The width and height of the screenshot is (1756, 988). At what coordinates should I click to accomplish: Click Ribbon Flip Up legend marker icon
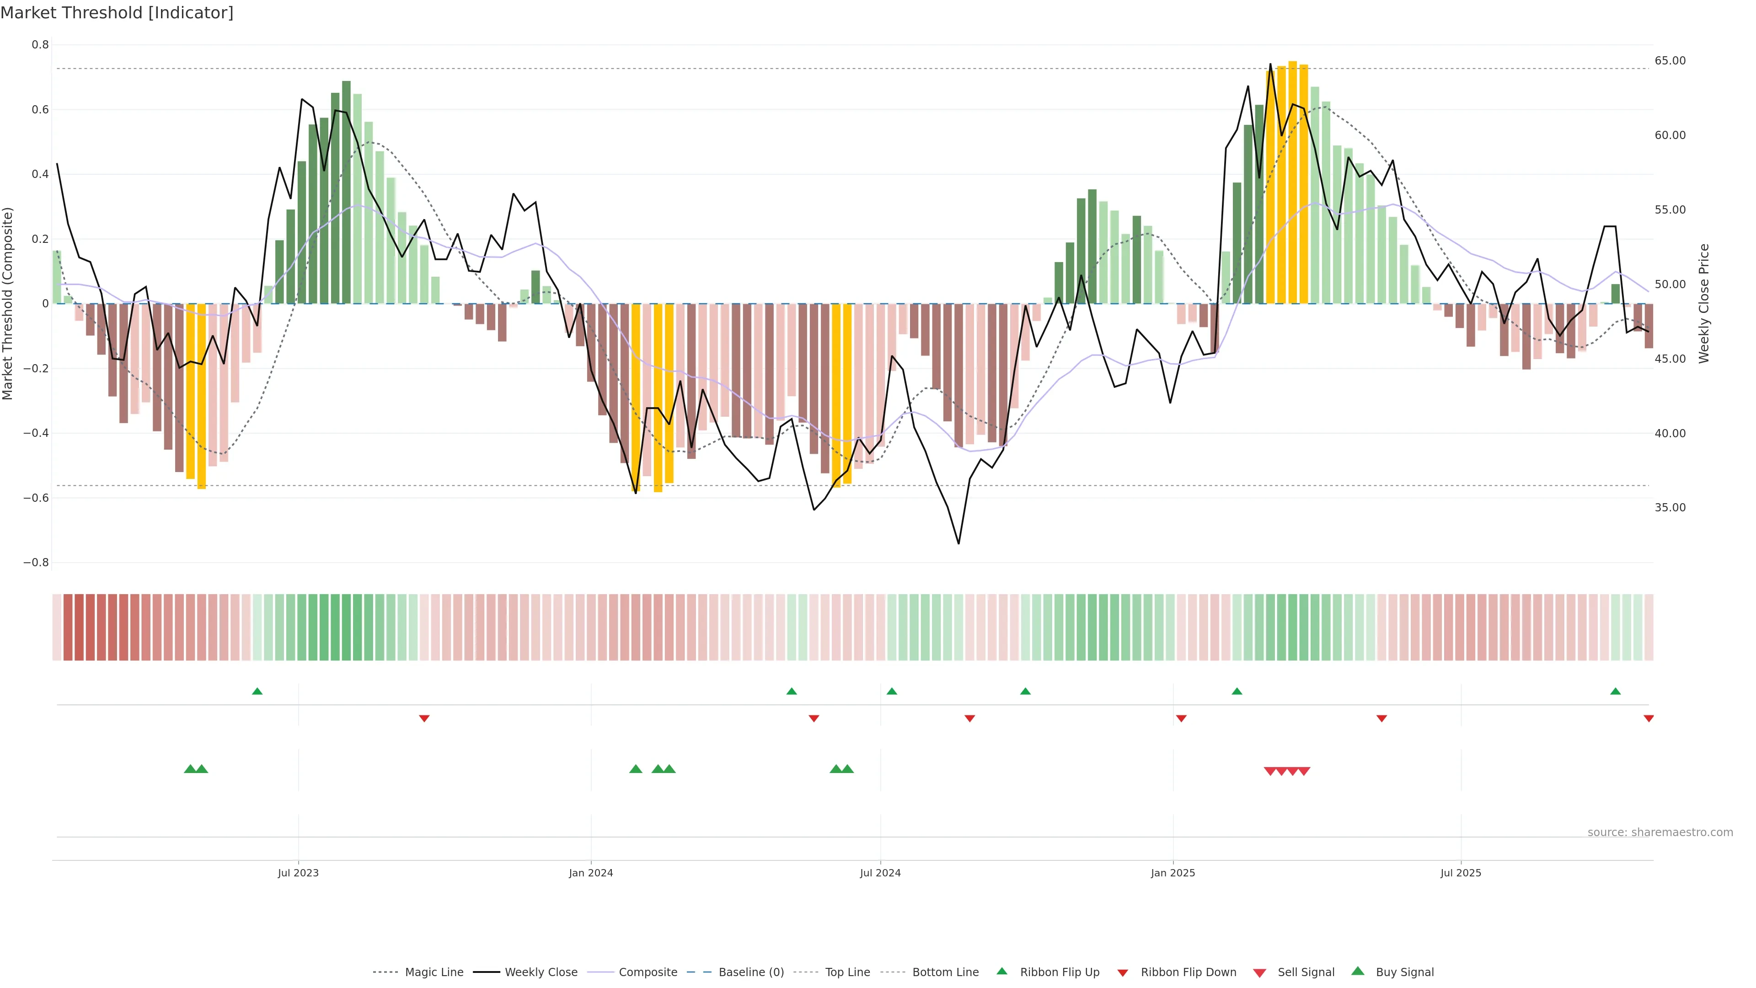tap(1001, 972)
